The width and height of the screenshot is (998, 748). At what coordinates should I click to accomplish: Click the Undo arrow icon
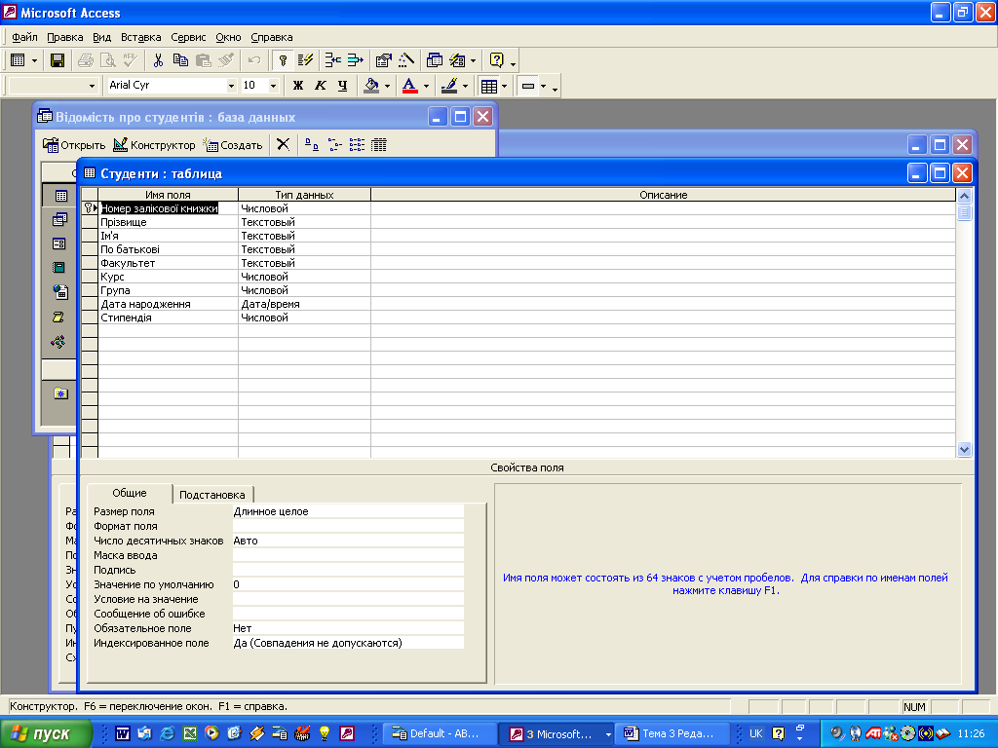(254, 60)
